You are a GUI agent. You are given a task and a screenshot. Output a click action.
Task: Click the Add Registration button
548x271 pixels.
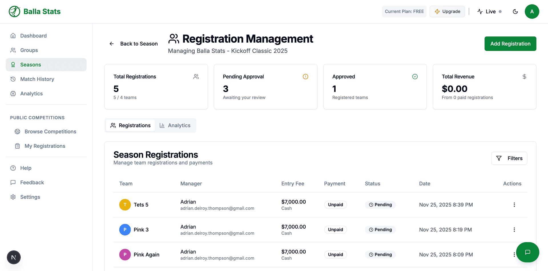tap(510, 44)
